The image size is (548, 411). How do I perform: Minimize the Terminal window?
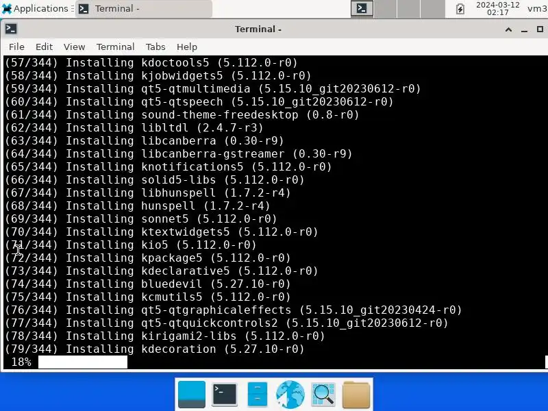tap(524, 29)
